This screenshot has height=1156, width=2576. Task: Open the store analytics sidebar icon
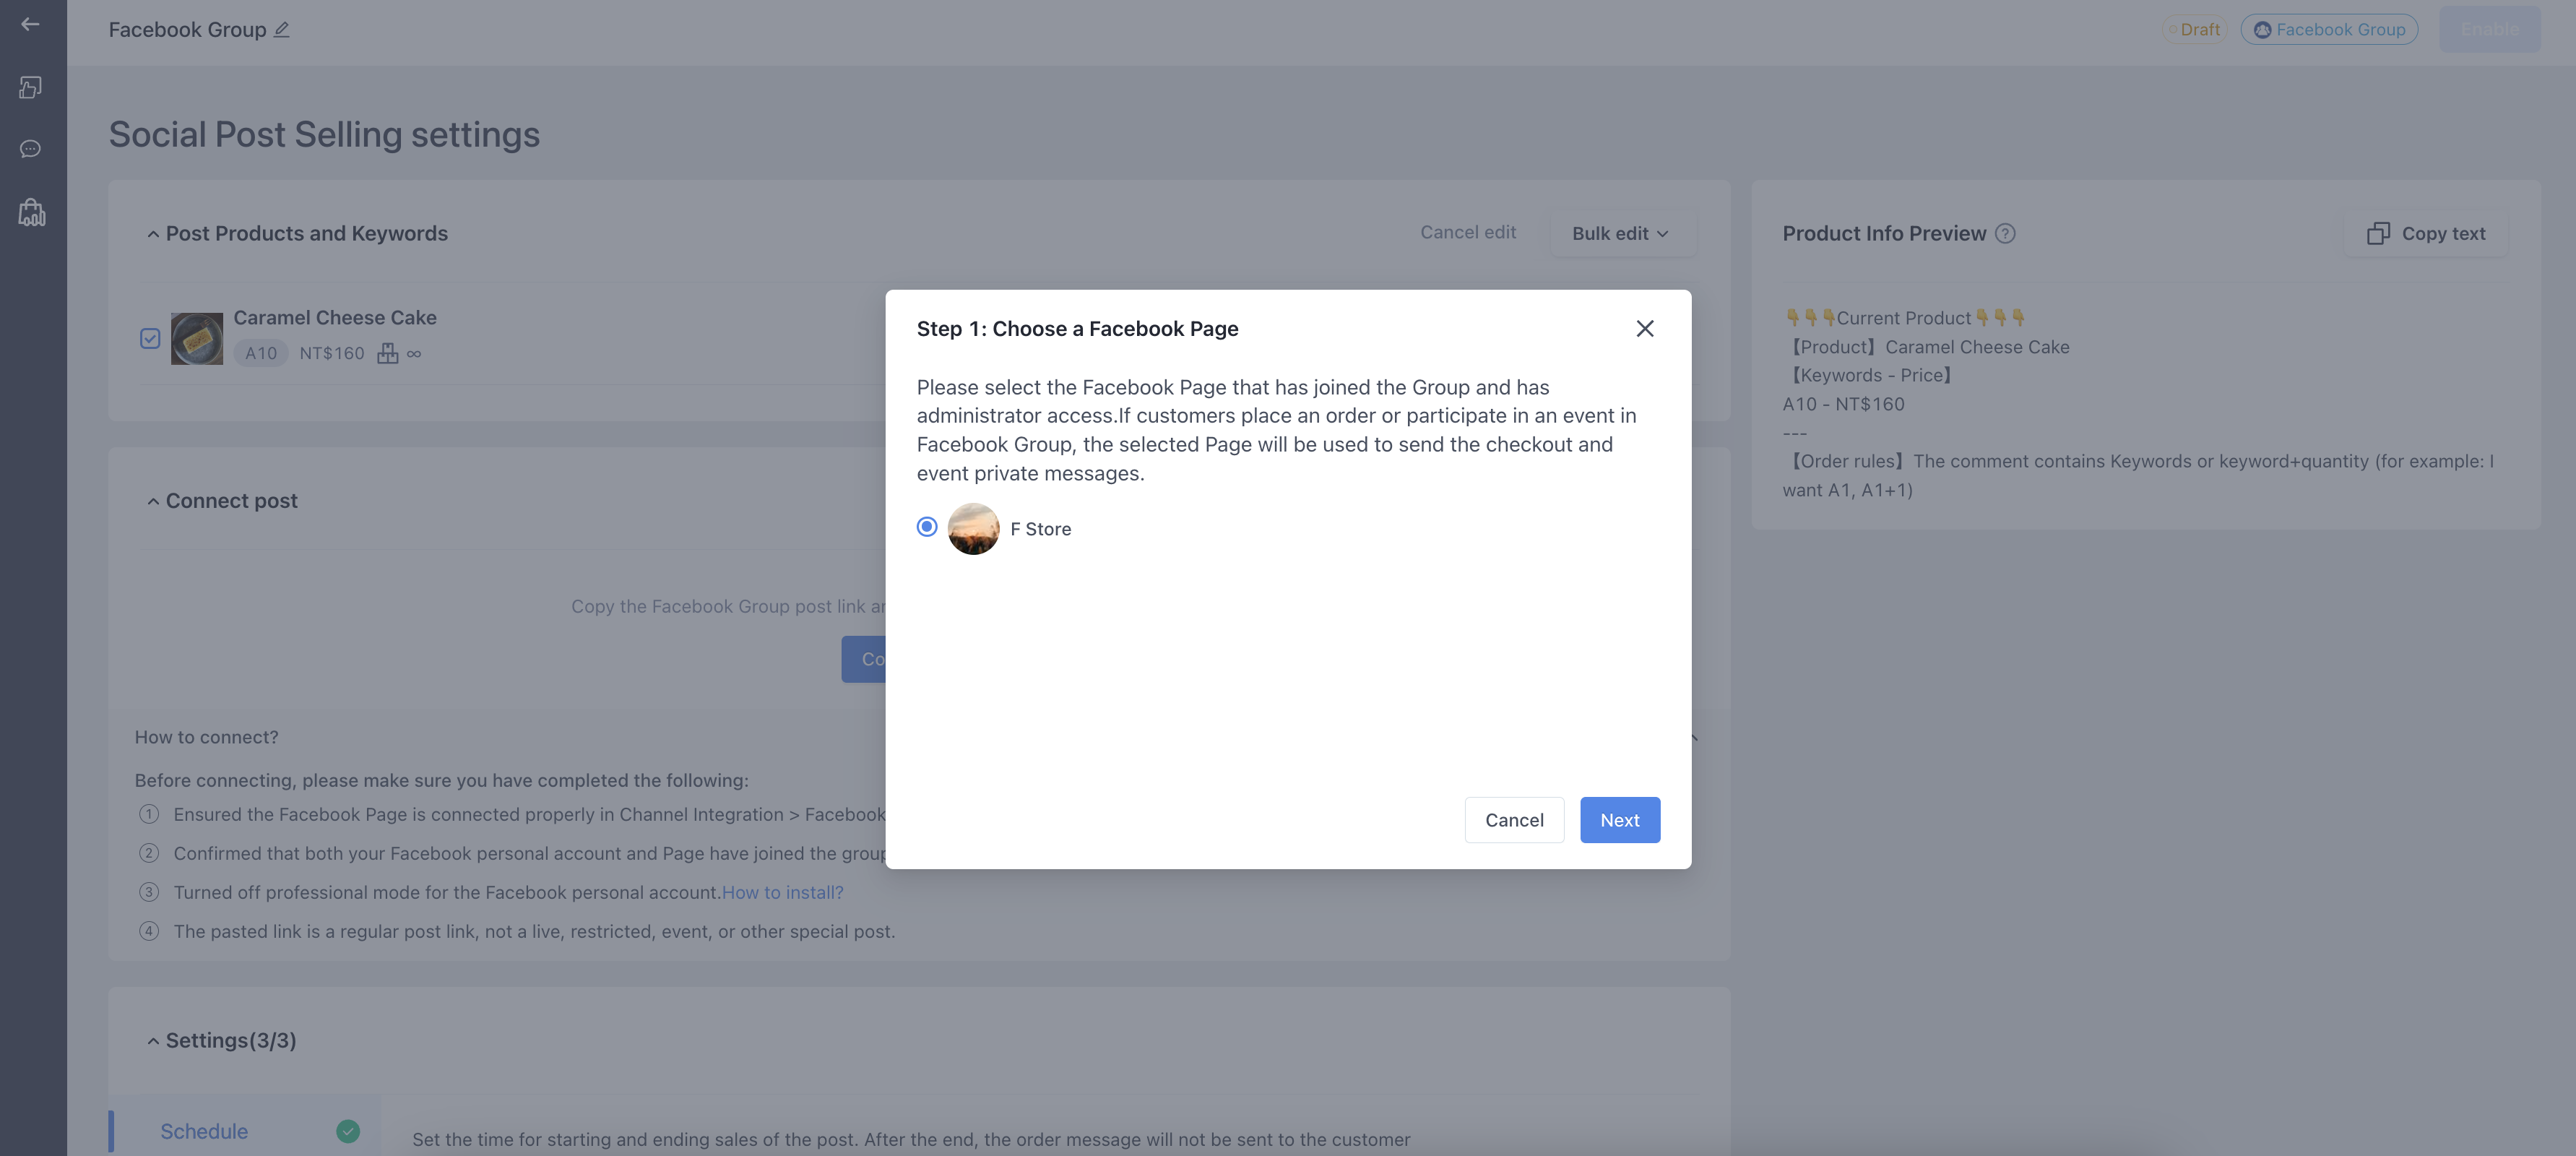point(31,212)
